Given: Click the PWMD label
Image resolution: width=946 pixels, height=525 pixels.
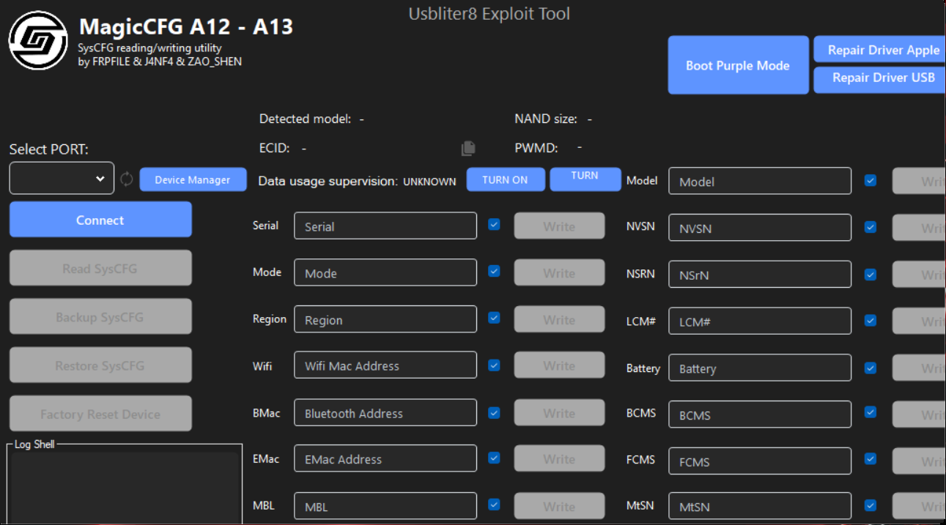Looking at the screenshot, I should [536, 148].
